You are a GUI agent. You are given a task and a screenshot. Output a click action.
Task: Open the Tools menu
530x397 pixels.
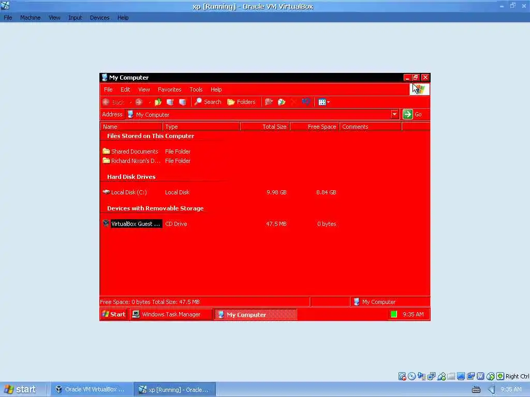tap(196, 89)
